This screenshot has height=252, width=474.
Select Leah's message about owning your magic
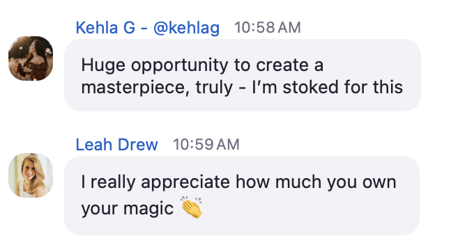pyautogui.click(x=242, y=196)
